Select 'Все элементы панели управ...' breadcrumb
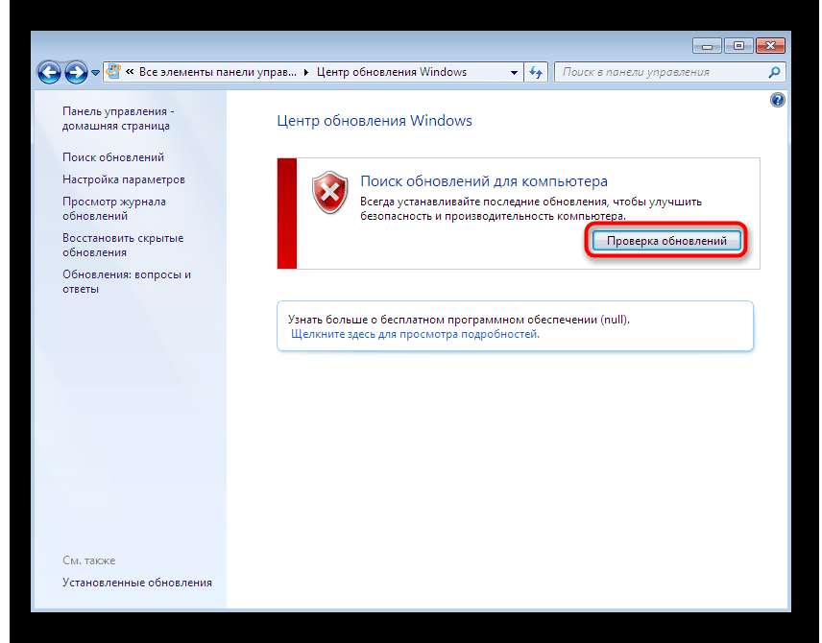 tap(218, 72)
